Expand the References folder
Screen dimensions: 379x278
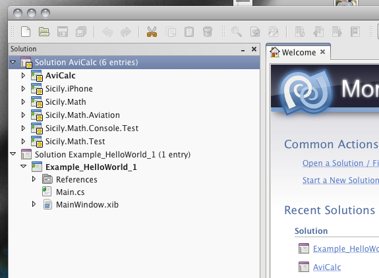34,179
